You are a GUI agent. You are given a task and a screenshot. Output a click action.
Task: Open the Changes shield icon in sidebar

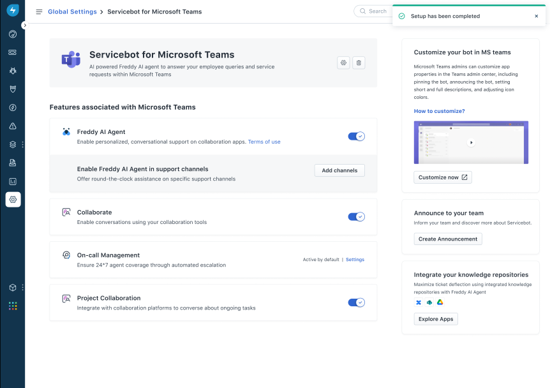13,89
